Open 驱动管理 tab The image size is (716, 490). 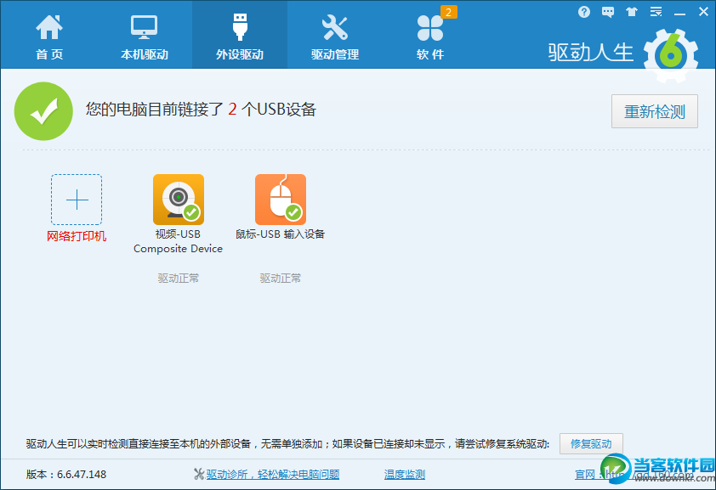tap(335, 37)
